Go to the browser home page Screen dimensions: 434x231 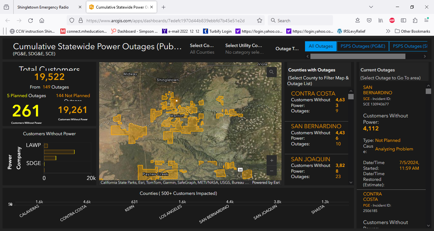[x=42, y=21]
